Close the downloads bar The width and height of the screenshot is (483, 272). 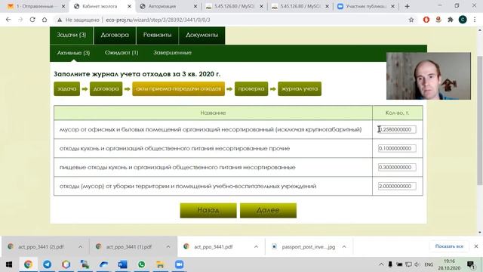476,246
